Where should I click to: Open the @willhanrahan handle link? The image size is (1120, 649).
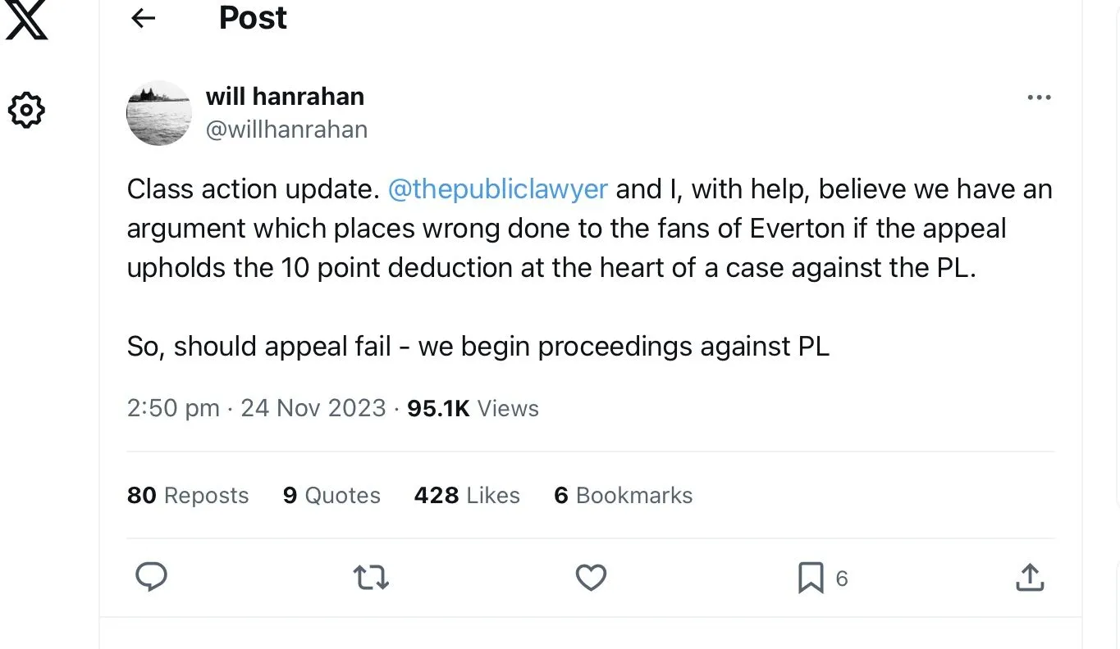pyautogui.click(x=286, y=129)
